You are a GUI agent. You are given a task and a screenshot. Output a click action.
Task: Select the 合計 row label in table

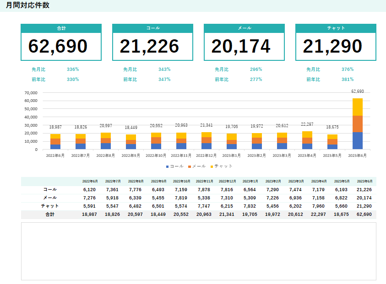tap(50, 214)
